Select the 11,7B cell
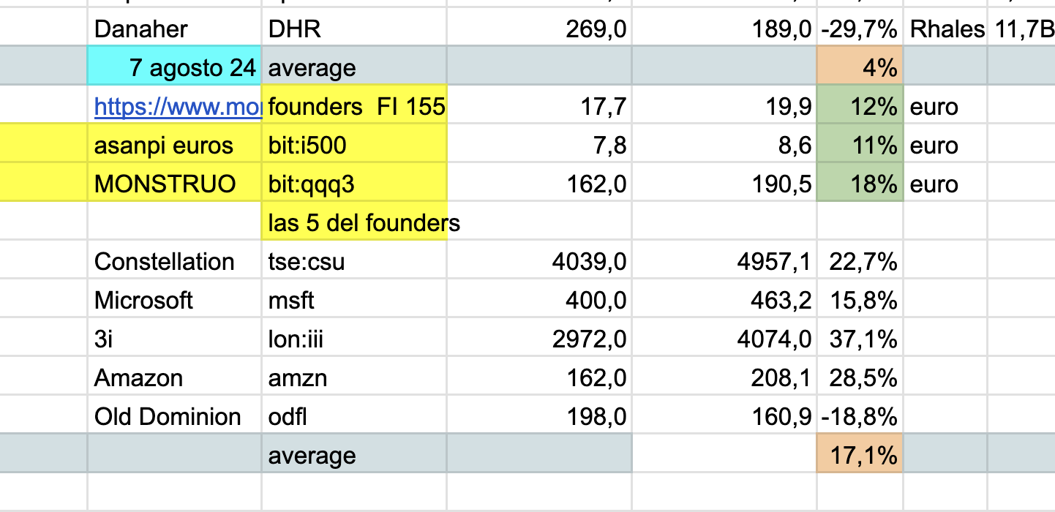The height and width of the screenshot is (512, 1055). (1021, 29)
